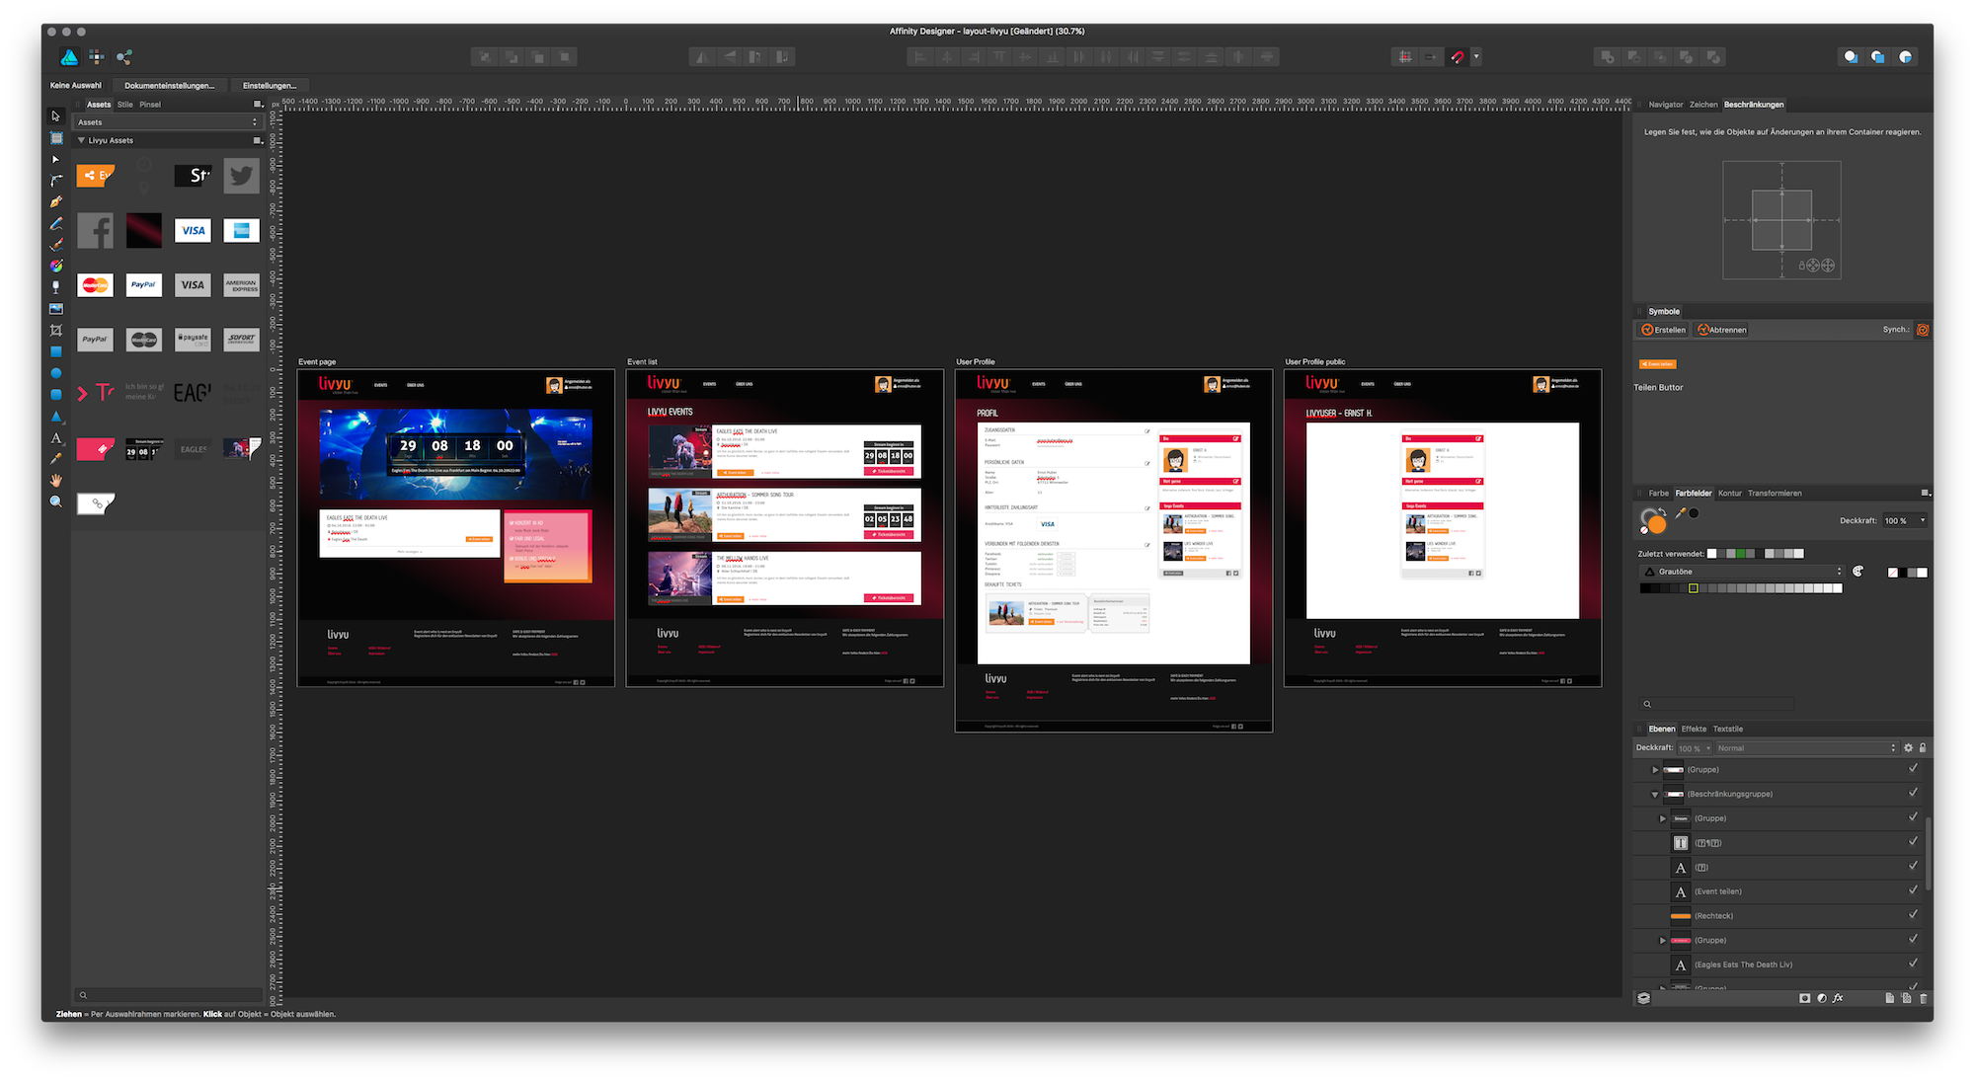Viewport: 1975px width, 1081px height.
Task: Switch to Pixel Persona icon
Action: [97, 57]
